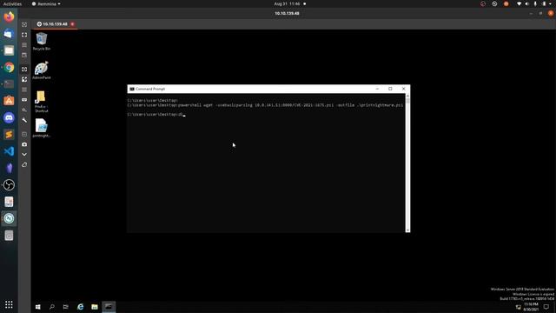This screenshot has width=556, height=313.
Task: Open the Windows Start menu
Action: pyautogui.click(x=38, y=307)
